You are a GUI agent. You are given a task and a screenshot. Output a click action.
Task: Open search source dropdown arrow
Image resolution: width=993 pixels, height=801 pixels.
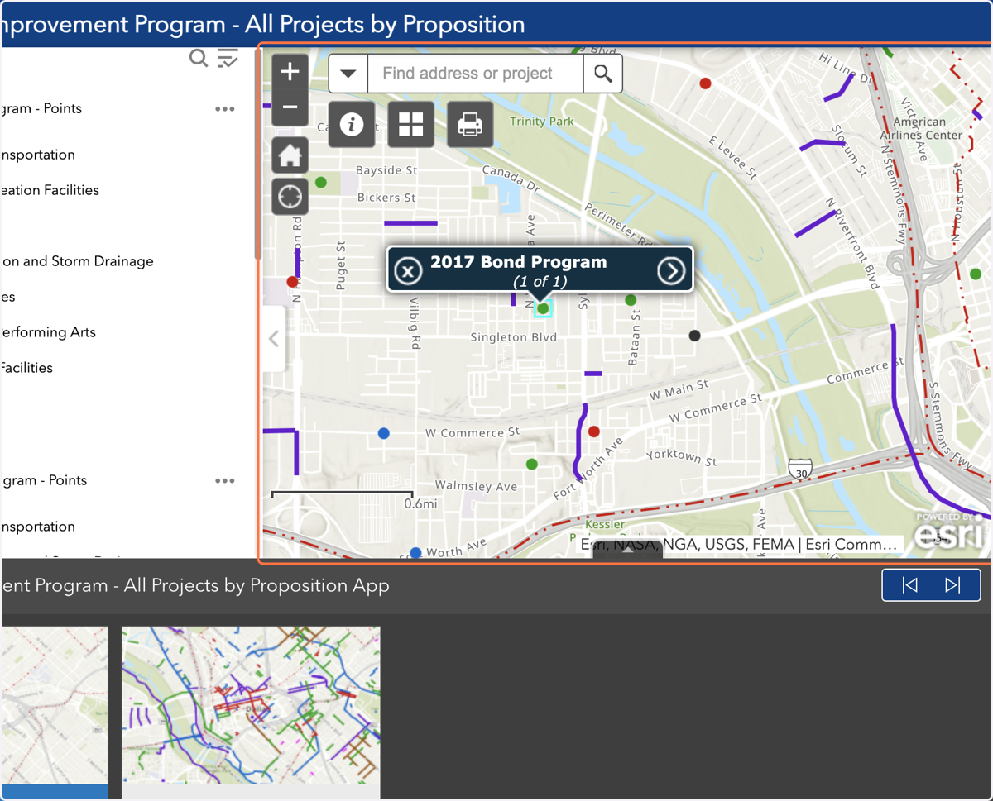pyautogui.click(x=348, y=74)
